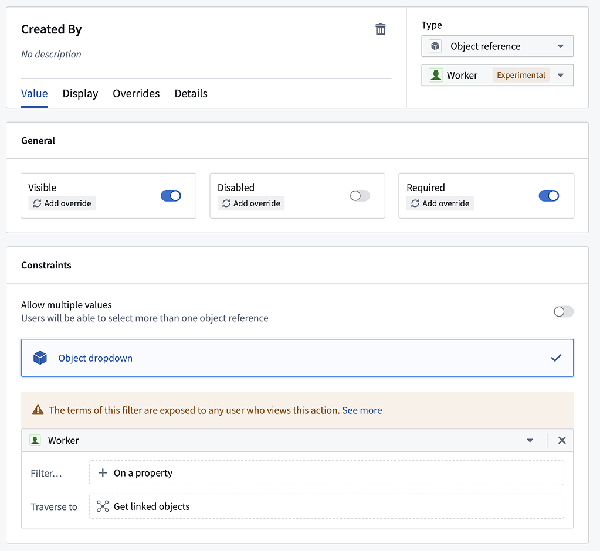
Task: Click the cube icon on Object reference
Action: (435, 46)
